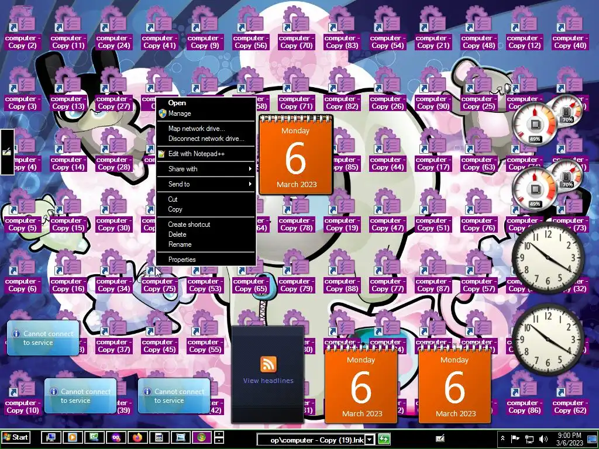
Task: Click the volume speaker tray icon
Action: click(x=543, y=439)
